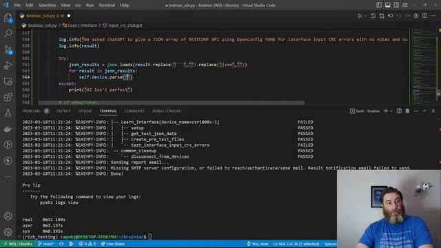Open Customize Layout icon

pos(405,5)
